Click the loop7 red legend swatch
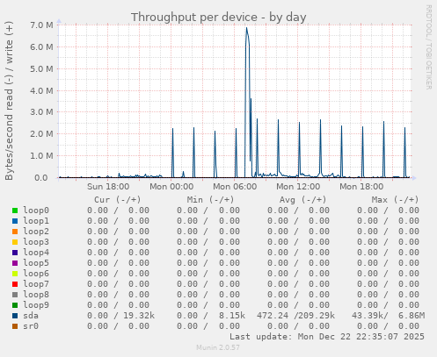The image size is (437, 357). coord(15,284)
